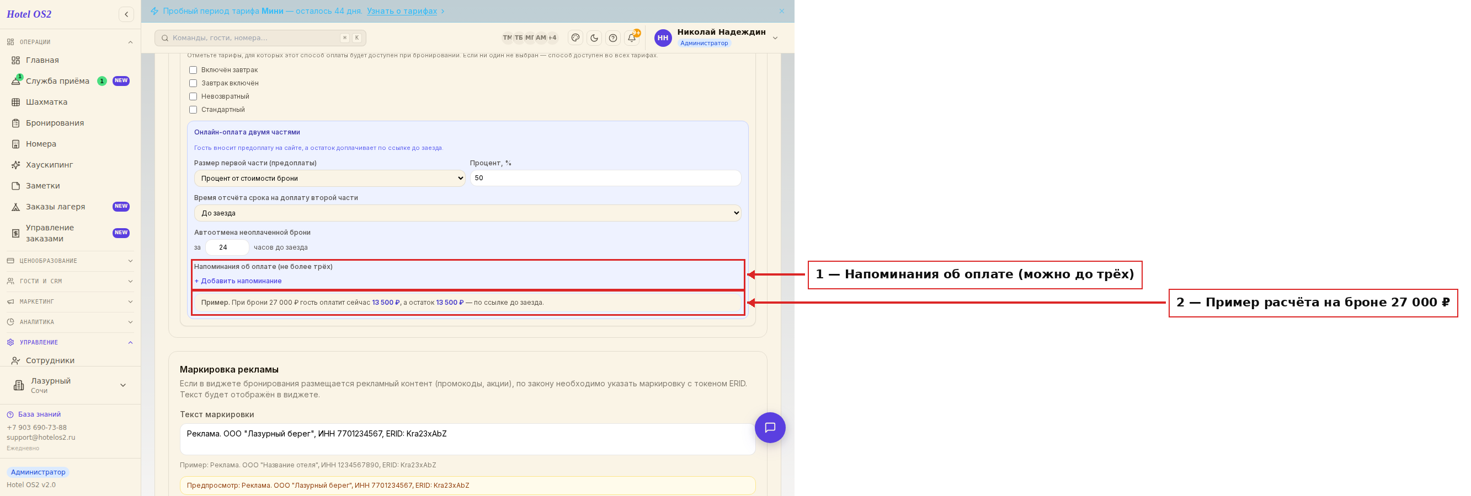Enable the Включён завтрак tariff checkbox
This screenshot has height=496, width=1471.
pyautogui.click(x=193, y=70)
